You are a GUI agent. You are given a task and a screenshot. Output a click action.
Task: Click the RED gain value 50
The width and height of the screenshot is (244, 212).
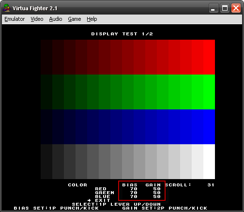tap(157, 189)
